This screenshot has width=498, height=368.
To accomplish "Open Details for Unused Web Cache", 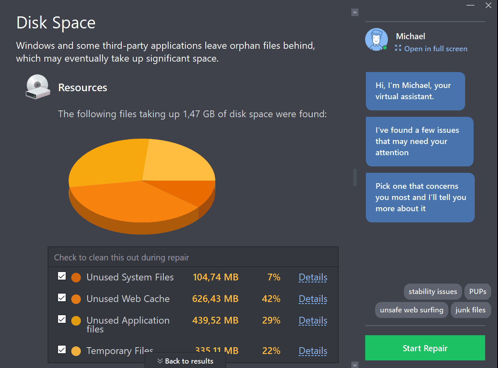I will pyautogui.click(x=313, y=299).
